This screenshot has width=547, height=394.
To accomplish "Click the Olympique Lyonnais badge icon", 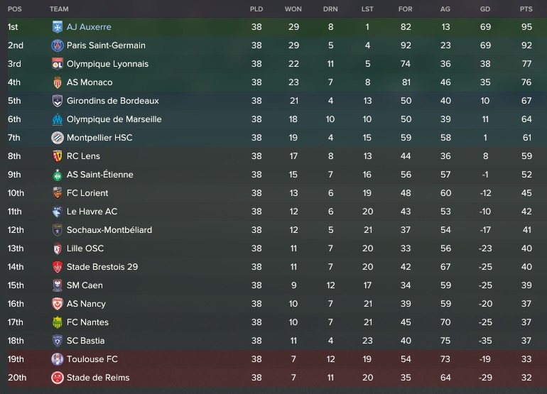I will click(x=58, y=64).
